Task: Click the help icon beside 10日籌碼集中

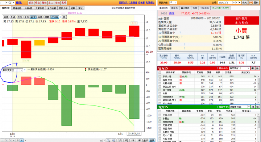Action: pos(180,33)
